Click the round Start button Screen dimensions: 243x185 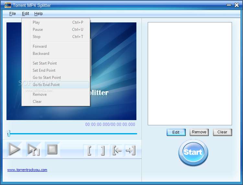[193, 153]
